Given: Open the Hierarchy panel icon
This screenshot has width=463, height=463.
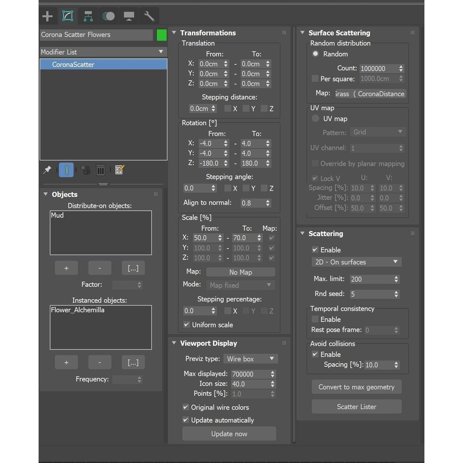Looking at the screenshot, I should 88,16.
